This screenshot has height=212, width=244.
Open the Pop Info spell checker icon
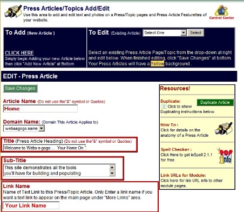click(x=226, y=156)
